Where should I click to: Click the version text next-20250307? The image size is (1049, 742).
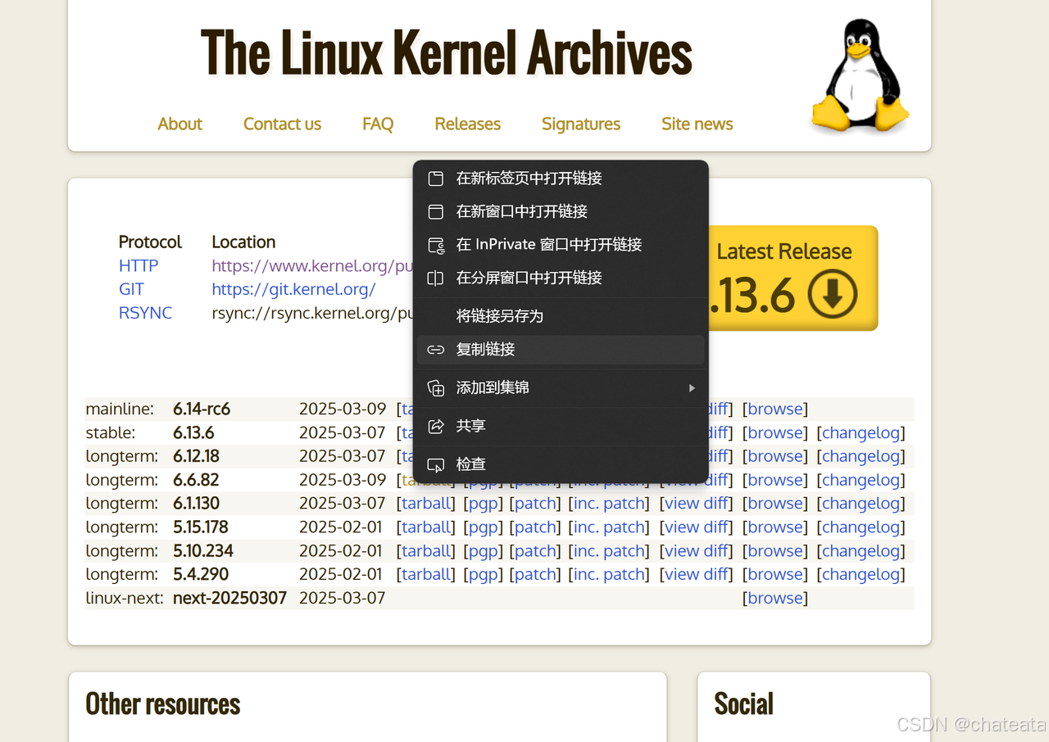pyautogui.click(x=229, y=599)
